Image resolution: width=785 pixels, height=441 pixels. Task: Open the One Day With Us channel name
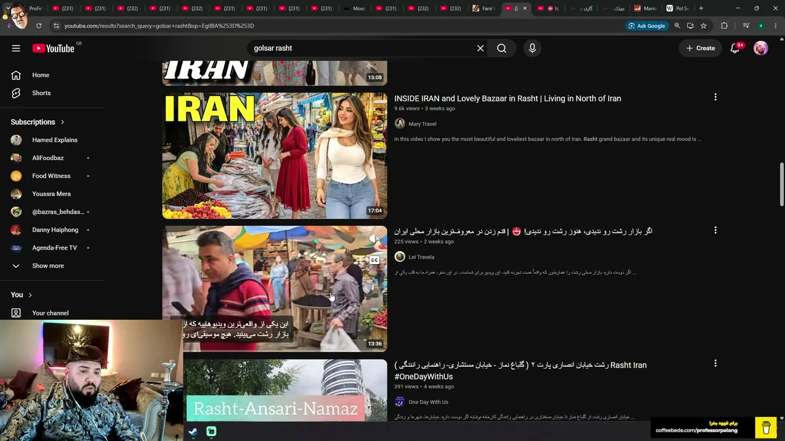[429, 402]
